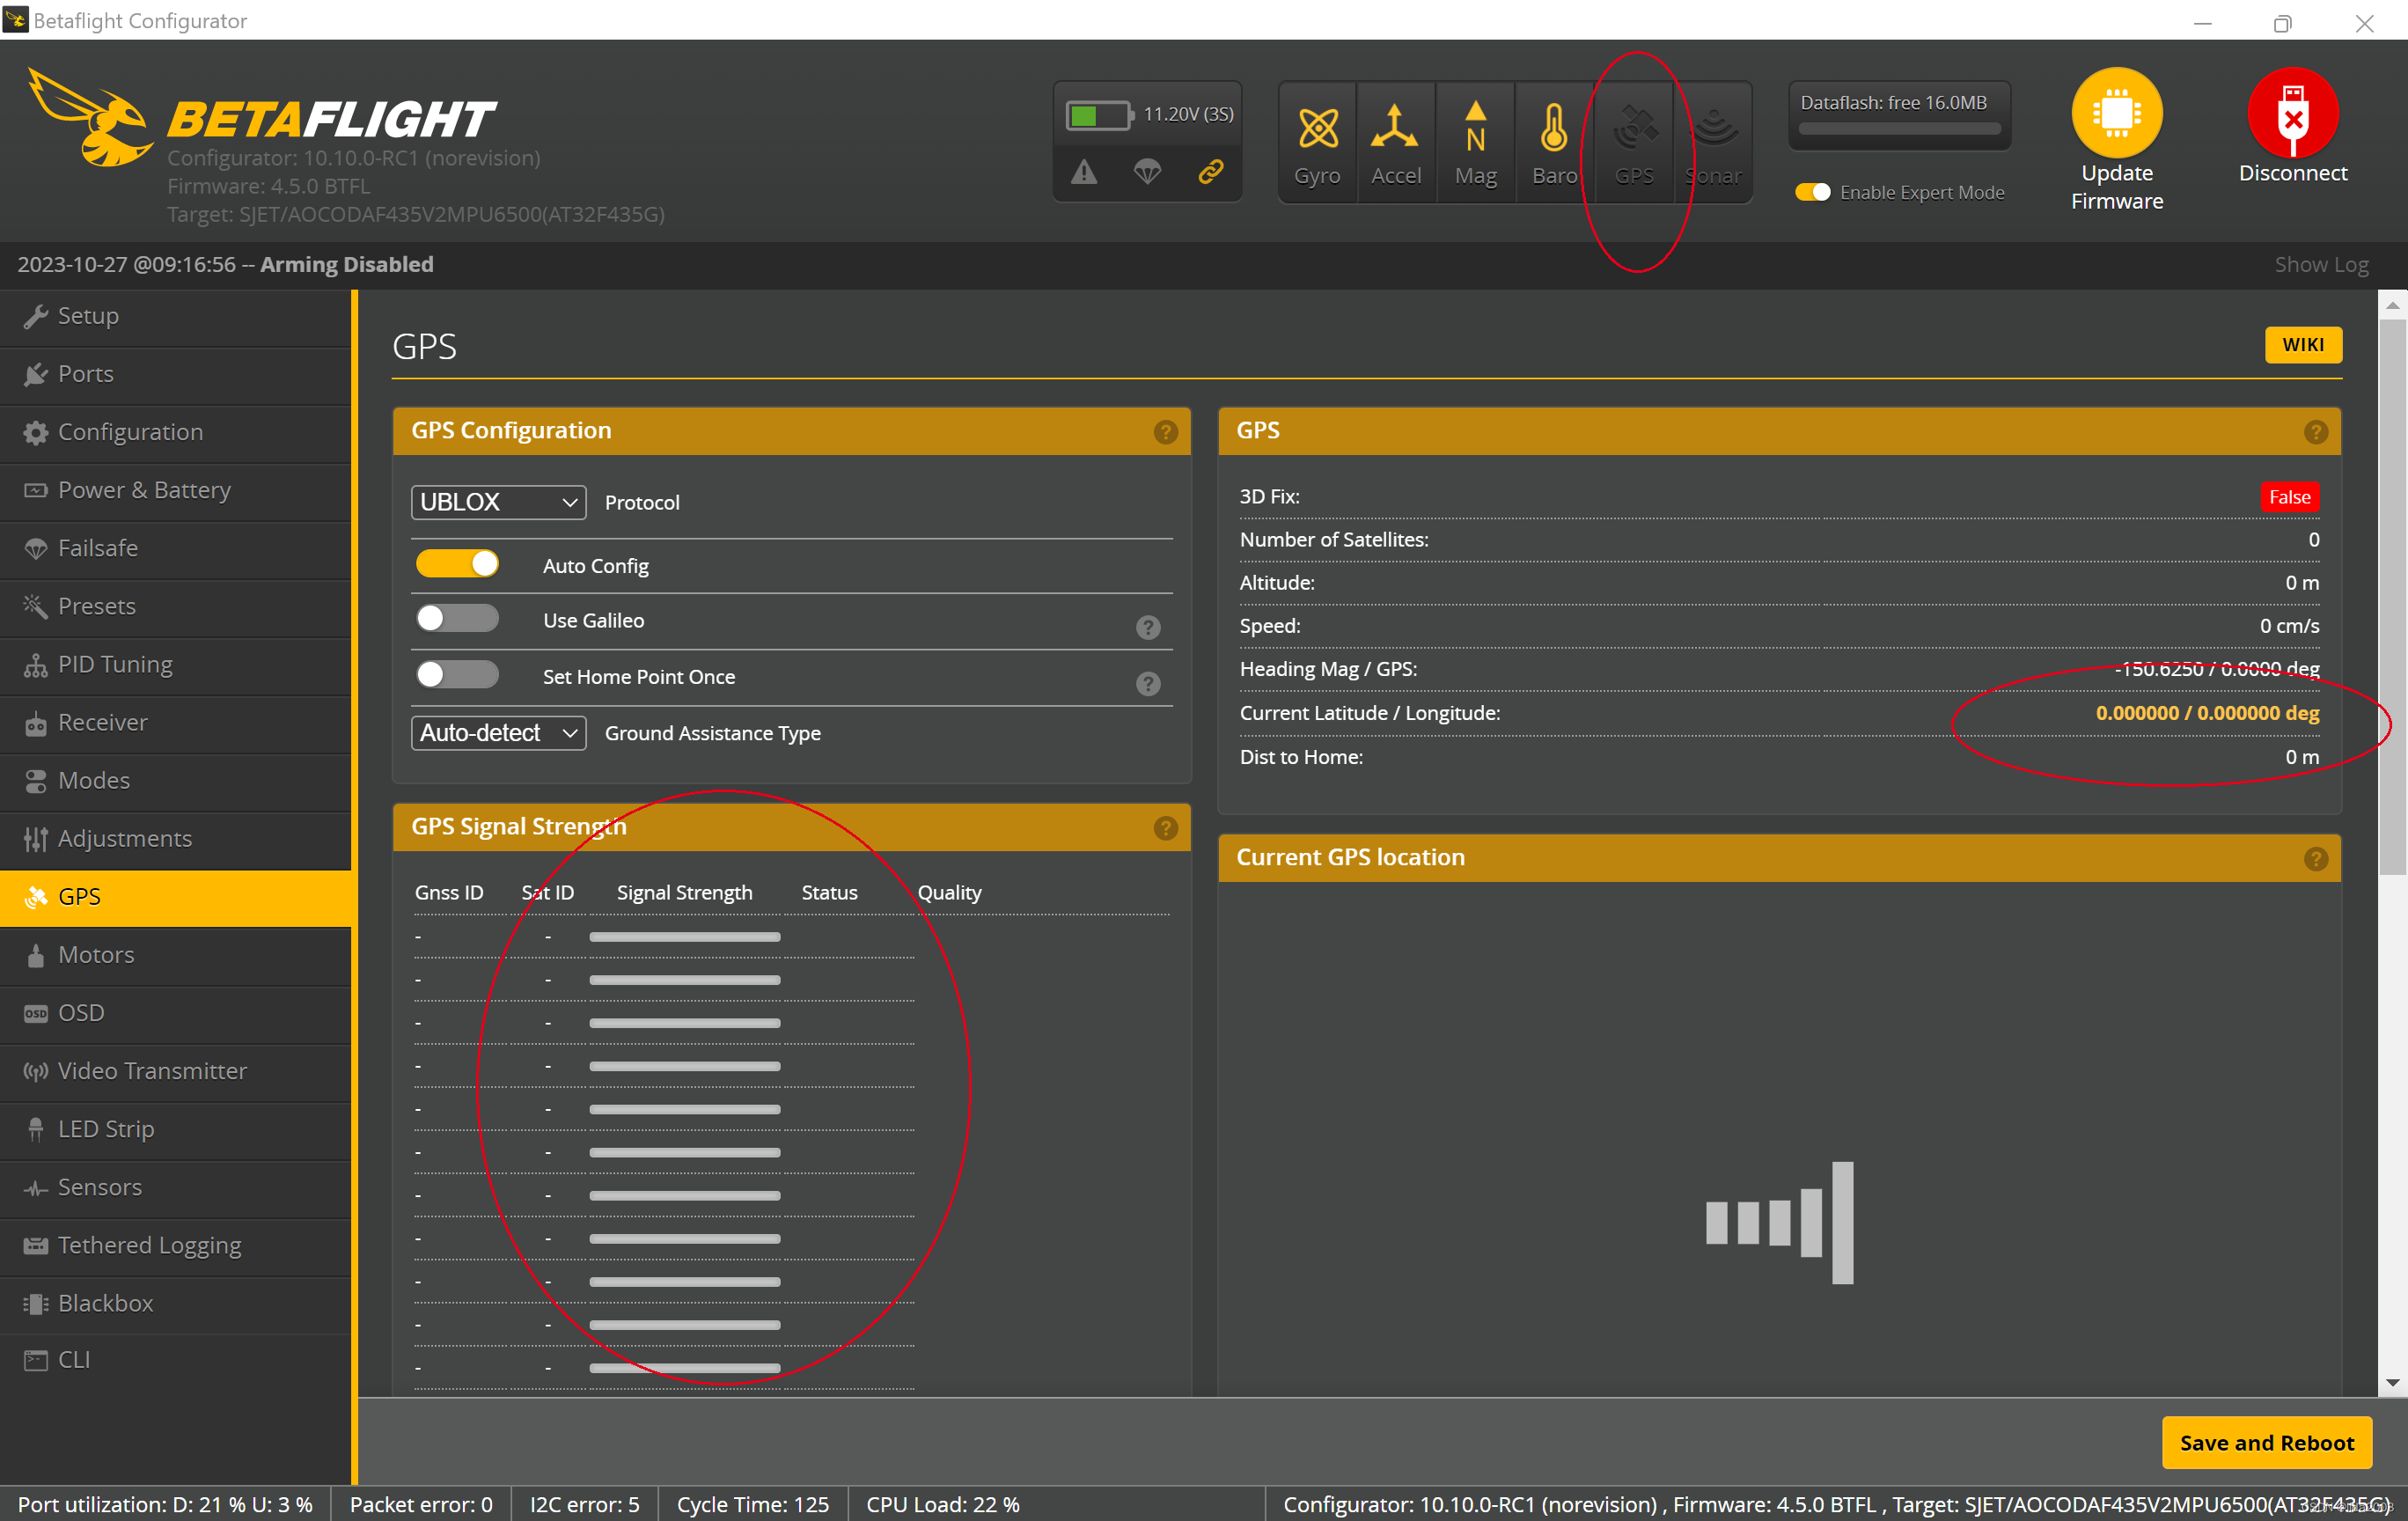This screenshot has height=1521, width=2408.
Task: Open the PID Tuning tab
Action: click(x=115, y=665)
